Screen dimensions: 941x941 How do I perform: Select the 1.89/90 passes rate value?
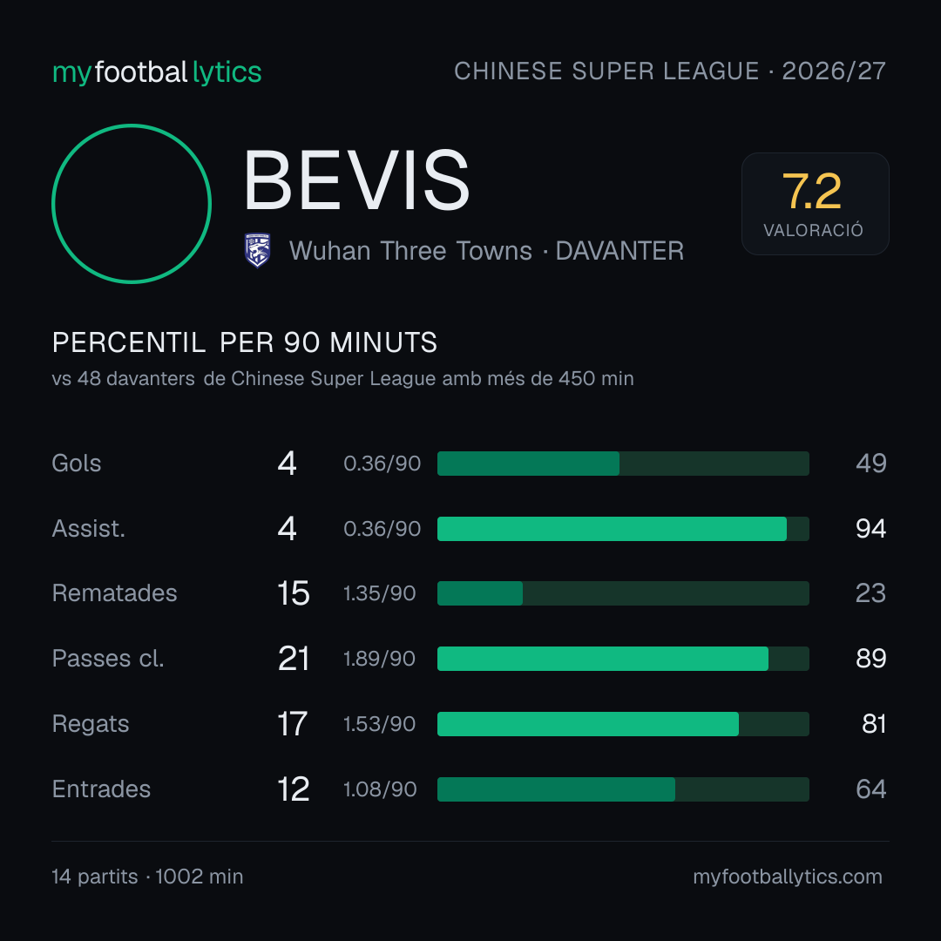click(x=379, y=659)
